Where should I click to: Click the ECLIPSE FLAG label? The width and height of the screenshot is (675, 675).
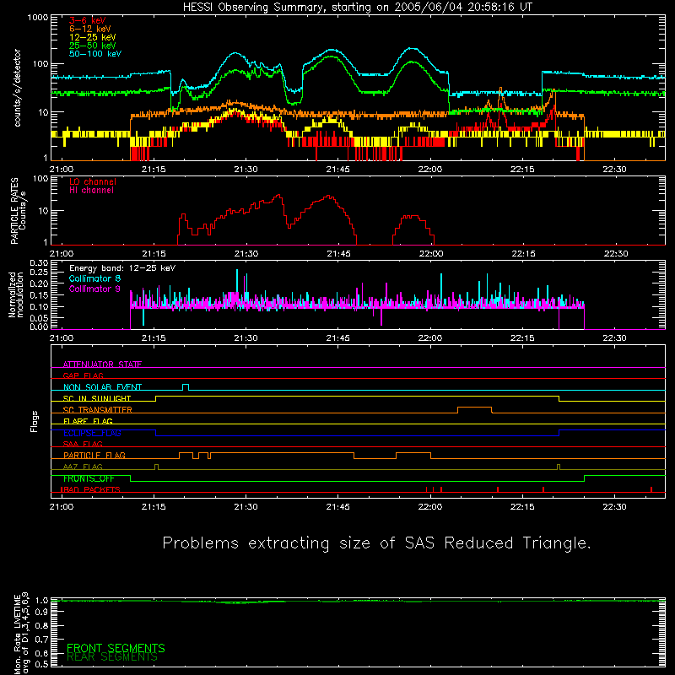coord(92,433)
